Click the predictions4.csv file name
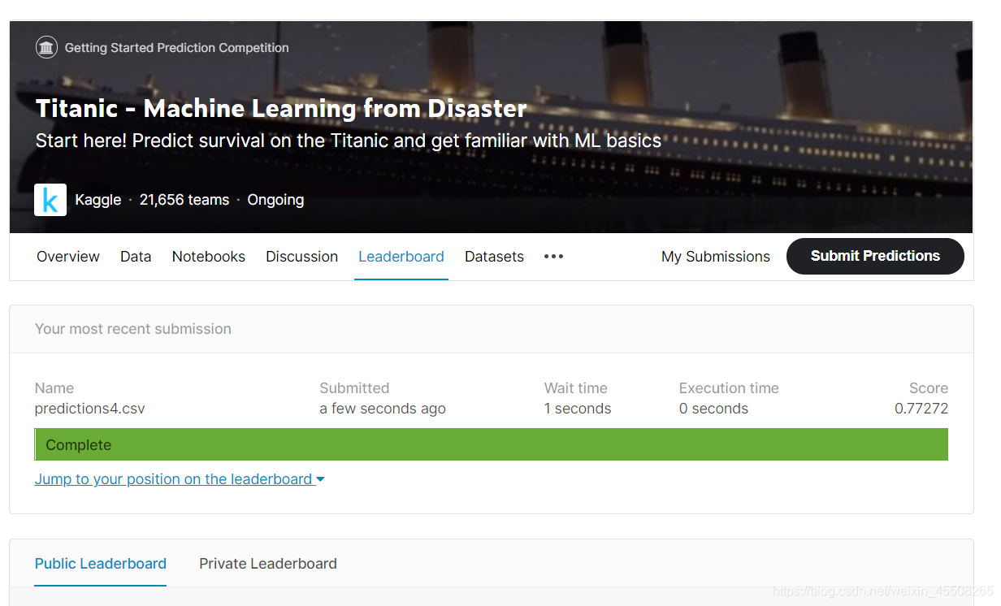The height and width of the screenshot is (606, 1001). (90, 409)
